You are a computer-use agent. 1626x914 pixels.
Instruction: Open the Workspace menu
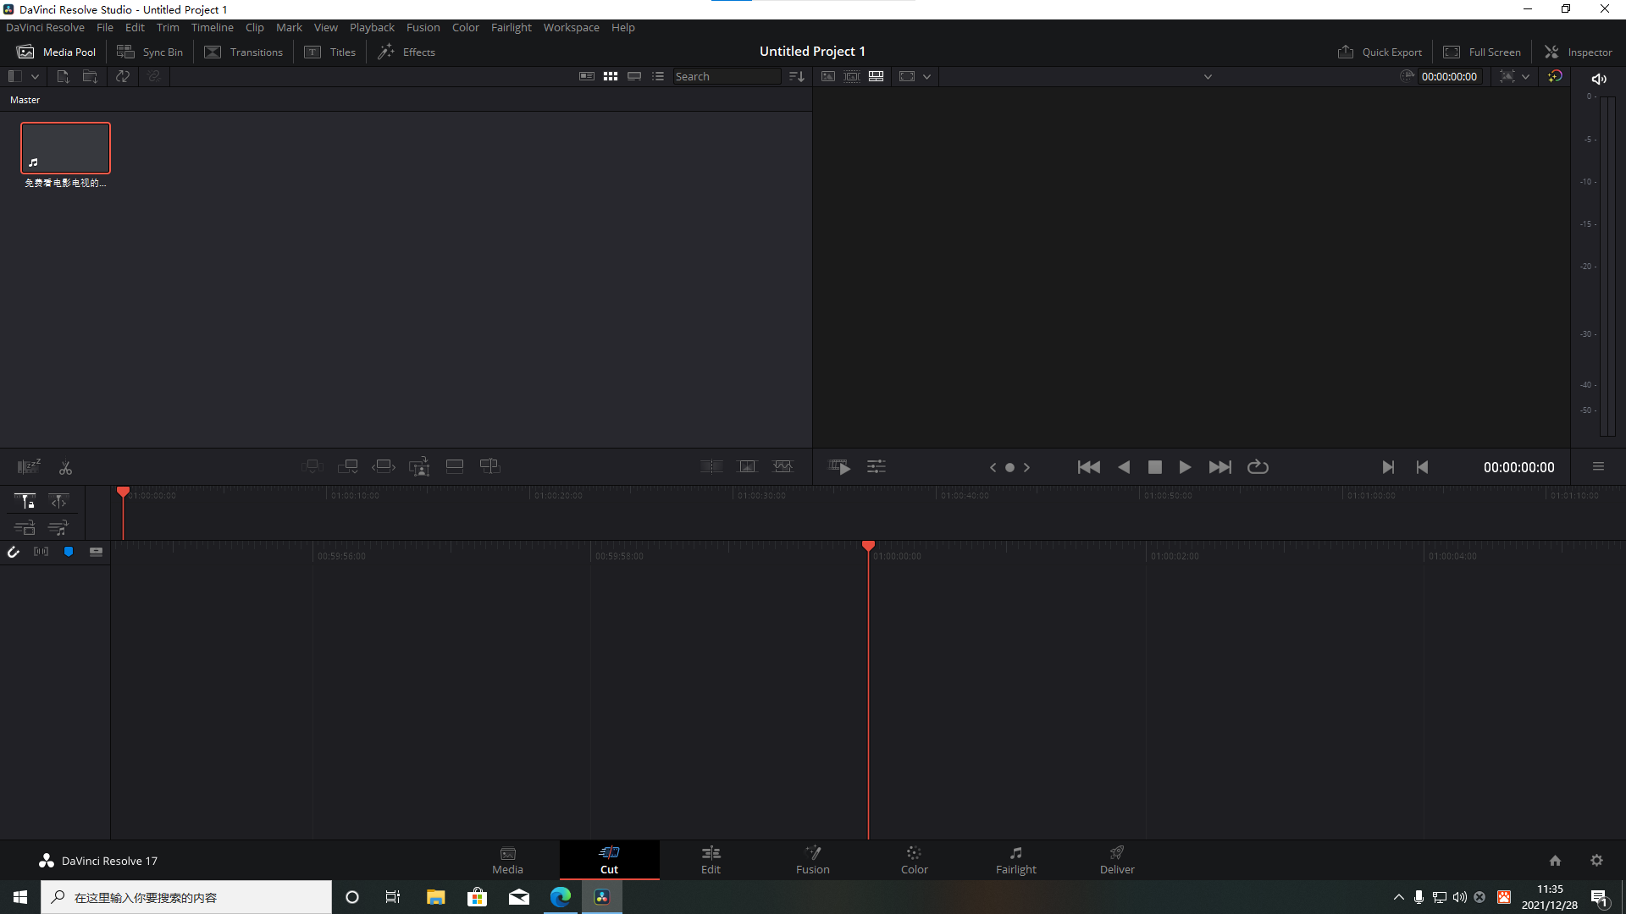coord(571,27)
